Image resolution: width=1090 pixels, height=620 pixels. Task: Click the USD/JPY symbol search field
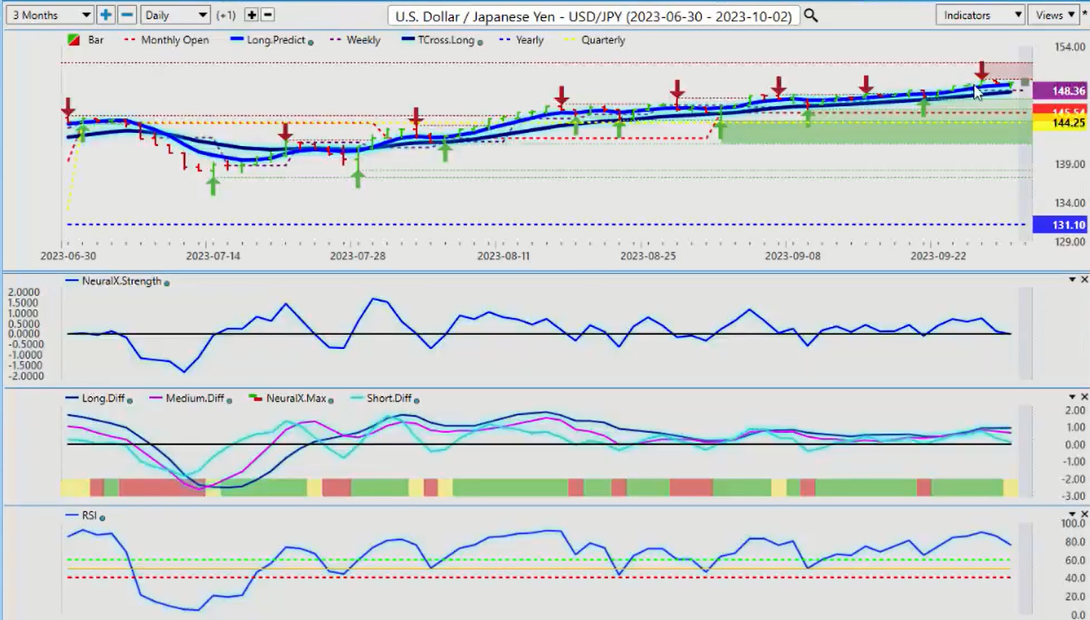coord(593,15)
